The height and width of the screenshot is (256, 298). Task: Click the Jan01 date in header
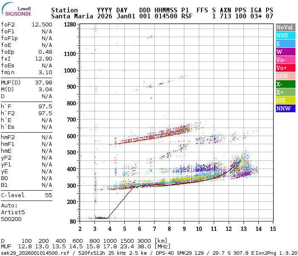[126, 16]
